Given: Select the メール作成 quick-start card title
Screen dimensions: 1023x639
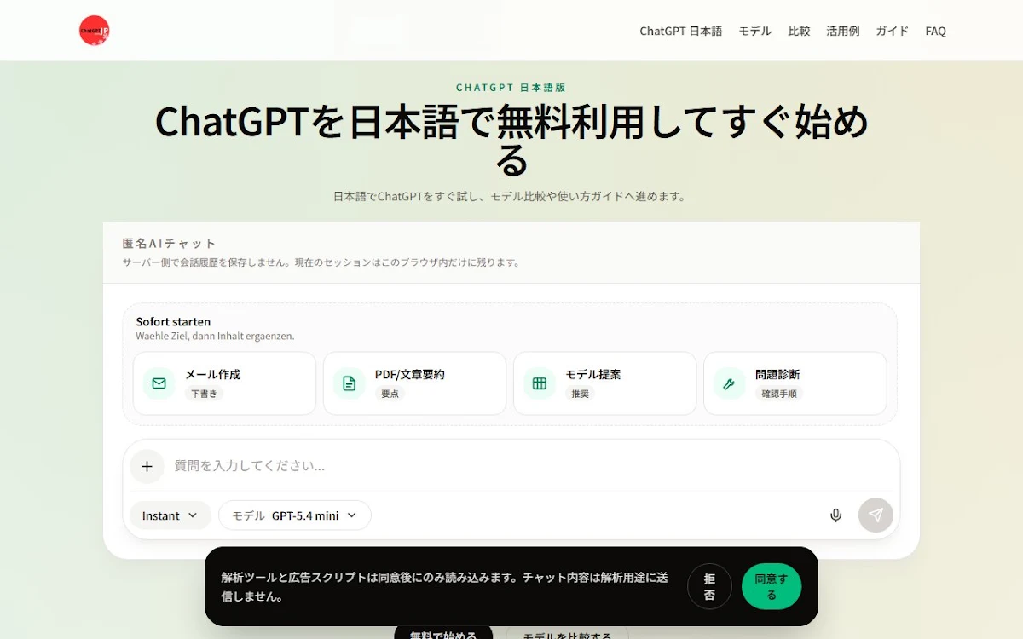Looking at the screenshot, I should pyautogui.click(x=212, y=374).
